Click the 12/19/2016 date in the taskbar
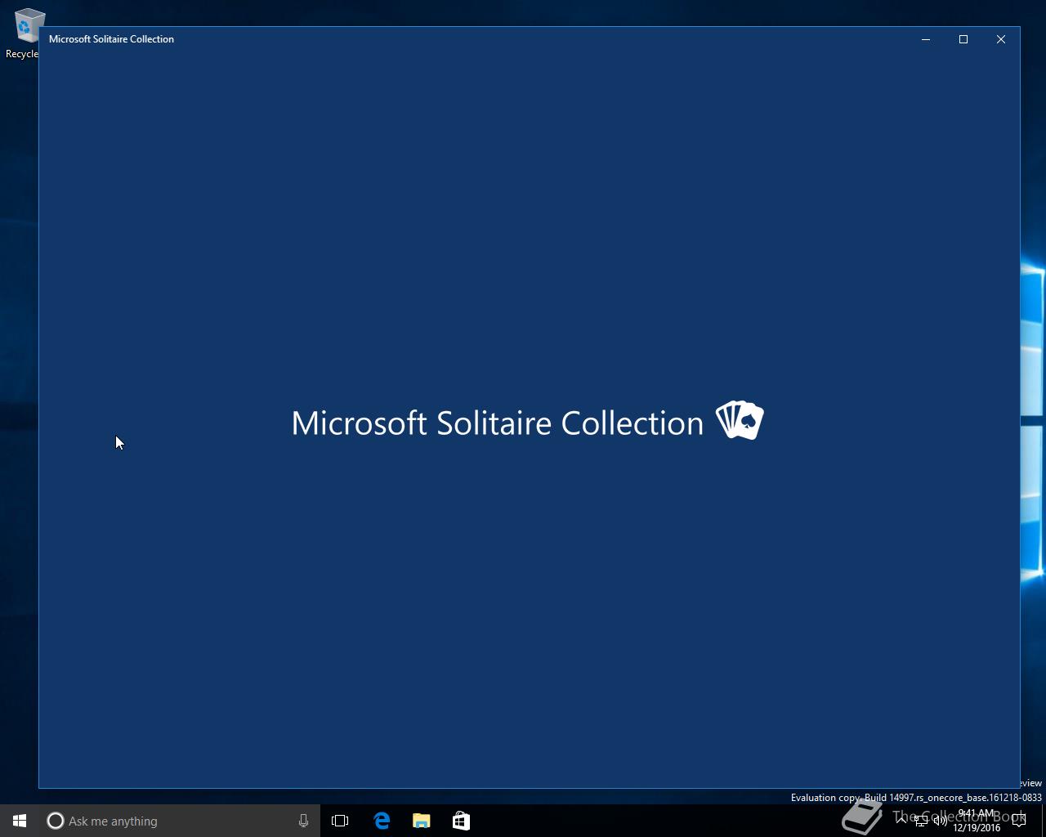Screen dimensions: 1046x837 (x=977, y=828)
